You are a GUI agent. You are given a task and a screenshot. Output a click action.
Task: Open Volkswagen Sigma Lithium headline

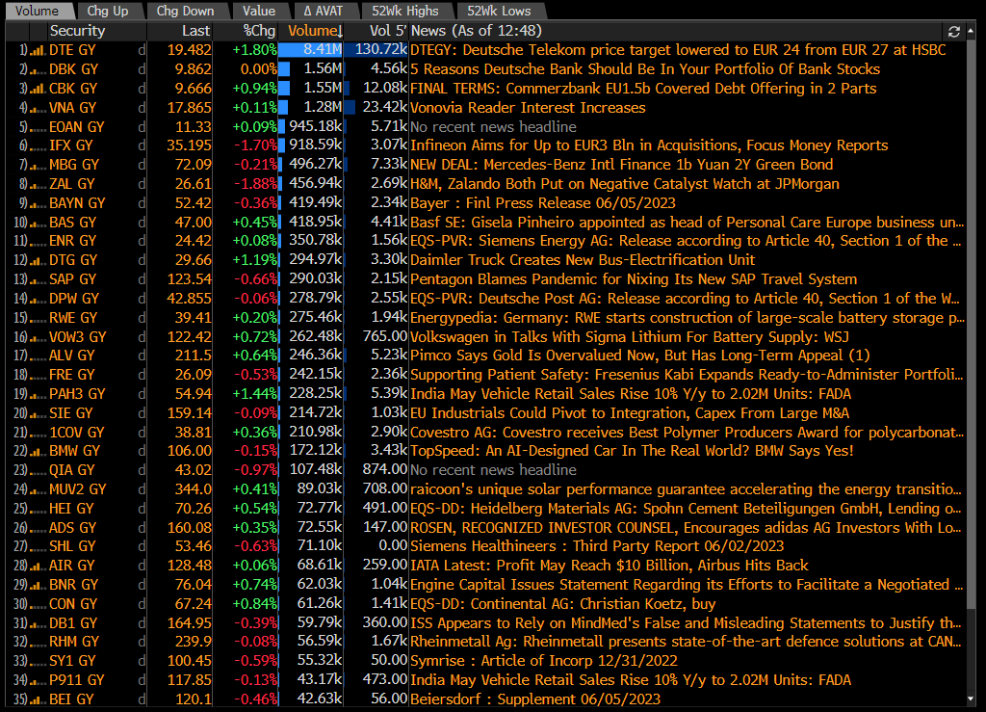(x=630, y=336)
